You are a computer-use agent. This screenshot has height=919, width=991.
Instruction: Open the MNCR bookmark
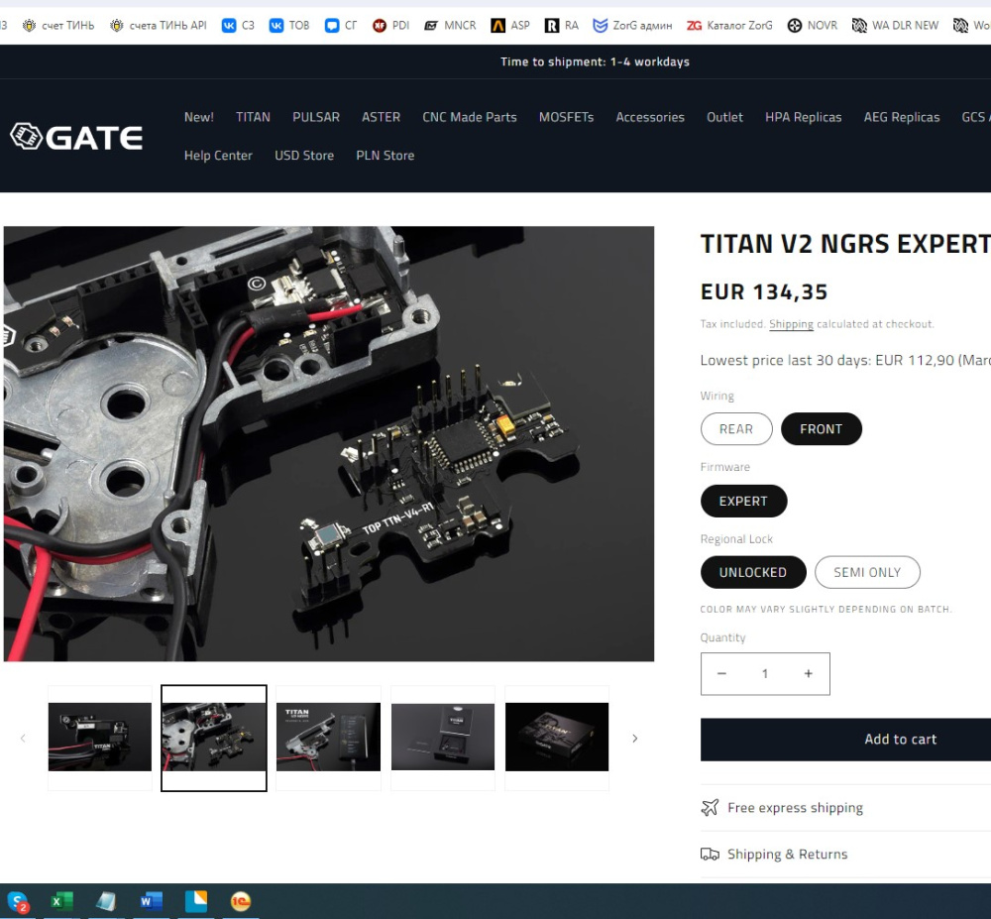(x=450, y=26)
